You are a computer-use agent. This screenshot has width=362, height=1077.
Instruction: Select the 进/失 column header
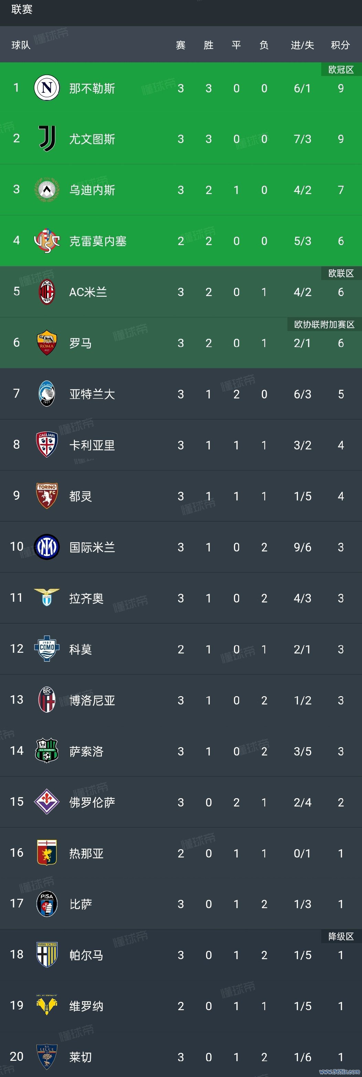302,45
